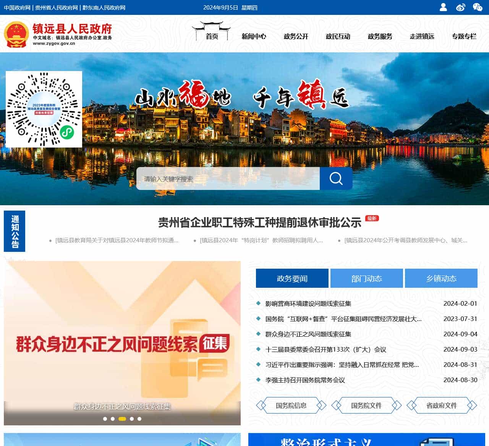Click the 镇远县人民政府 site title
This screenshot has height=446, width=489.
(72, 29)
